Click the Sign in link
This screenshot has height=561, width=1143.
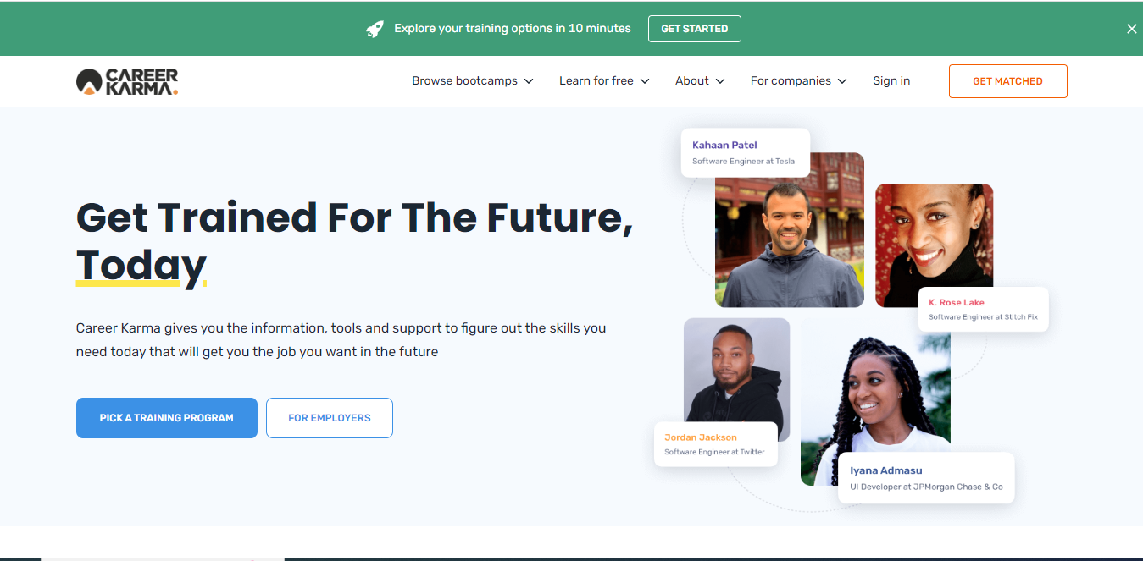click(891, 81)
